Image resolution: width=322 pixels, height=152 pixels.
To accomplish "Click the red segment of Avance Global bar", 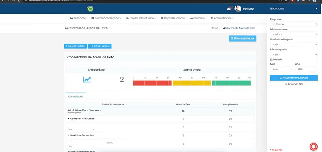I will [x=152, y=83].
